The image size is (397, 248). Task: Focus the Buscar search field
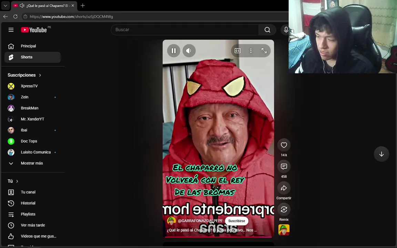[185, 30]
